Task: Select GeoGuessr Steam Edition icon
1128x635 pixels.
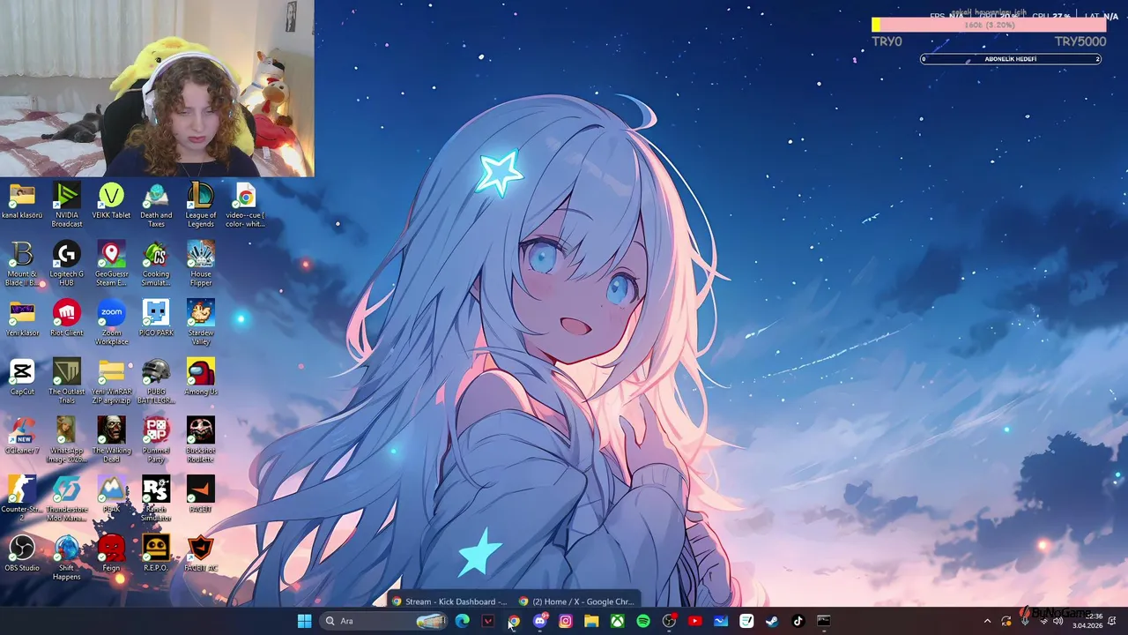Action: (111, 264)
